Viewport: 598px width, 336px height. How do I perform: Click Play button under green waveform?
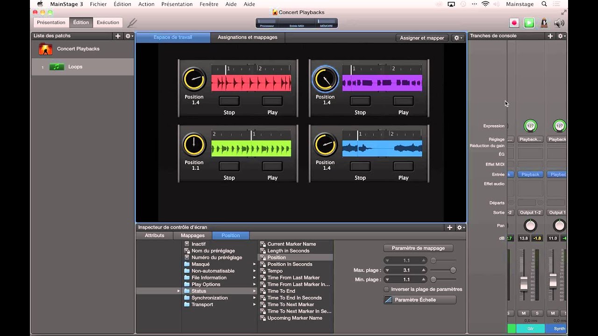[x=272, y=166]
